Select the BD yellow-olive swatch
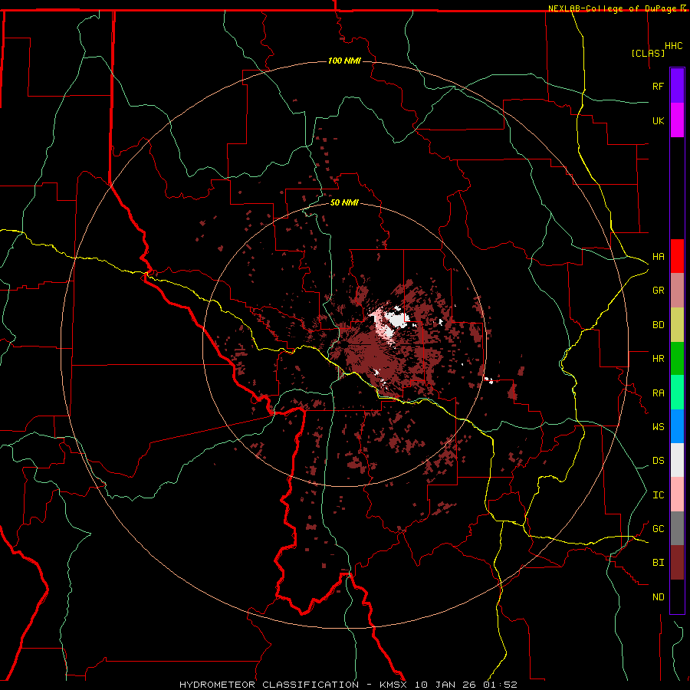 point(677,325)
